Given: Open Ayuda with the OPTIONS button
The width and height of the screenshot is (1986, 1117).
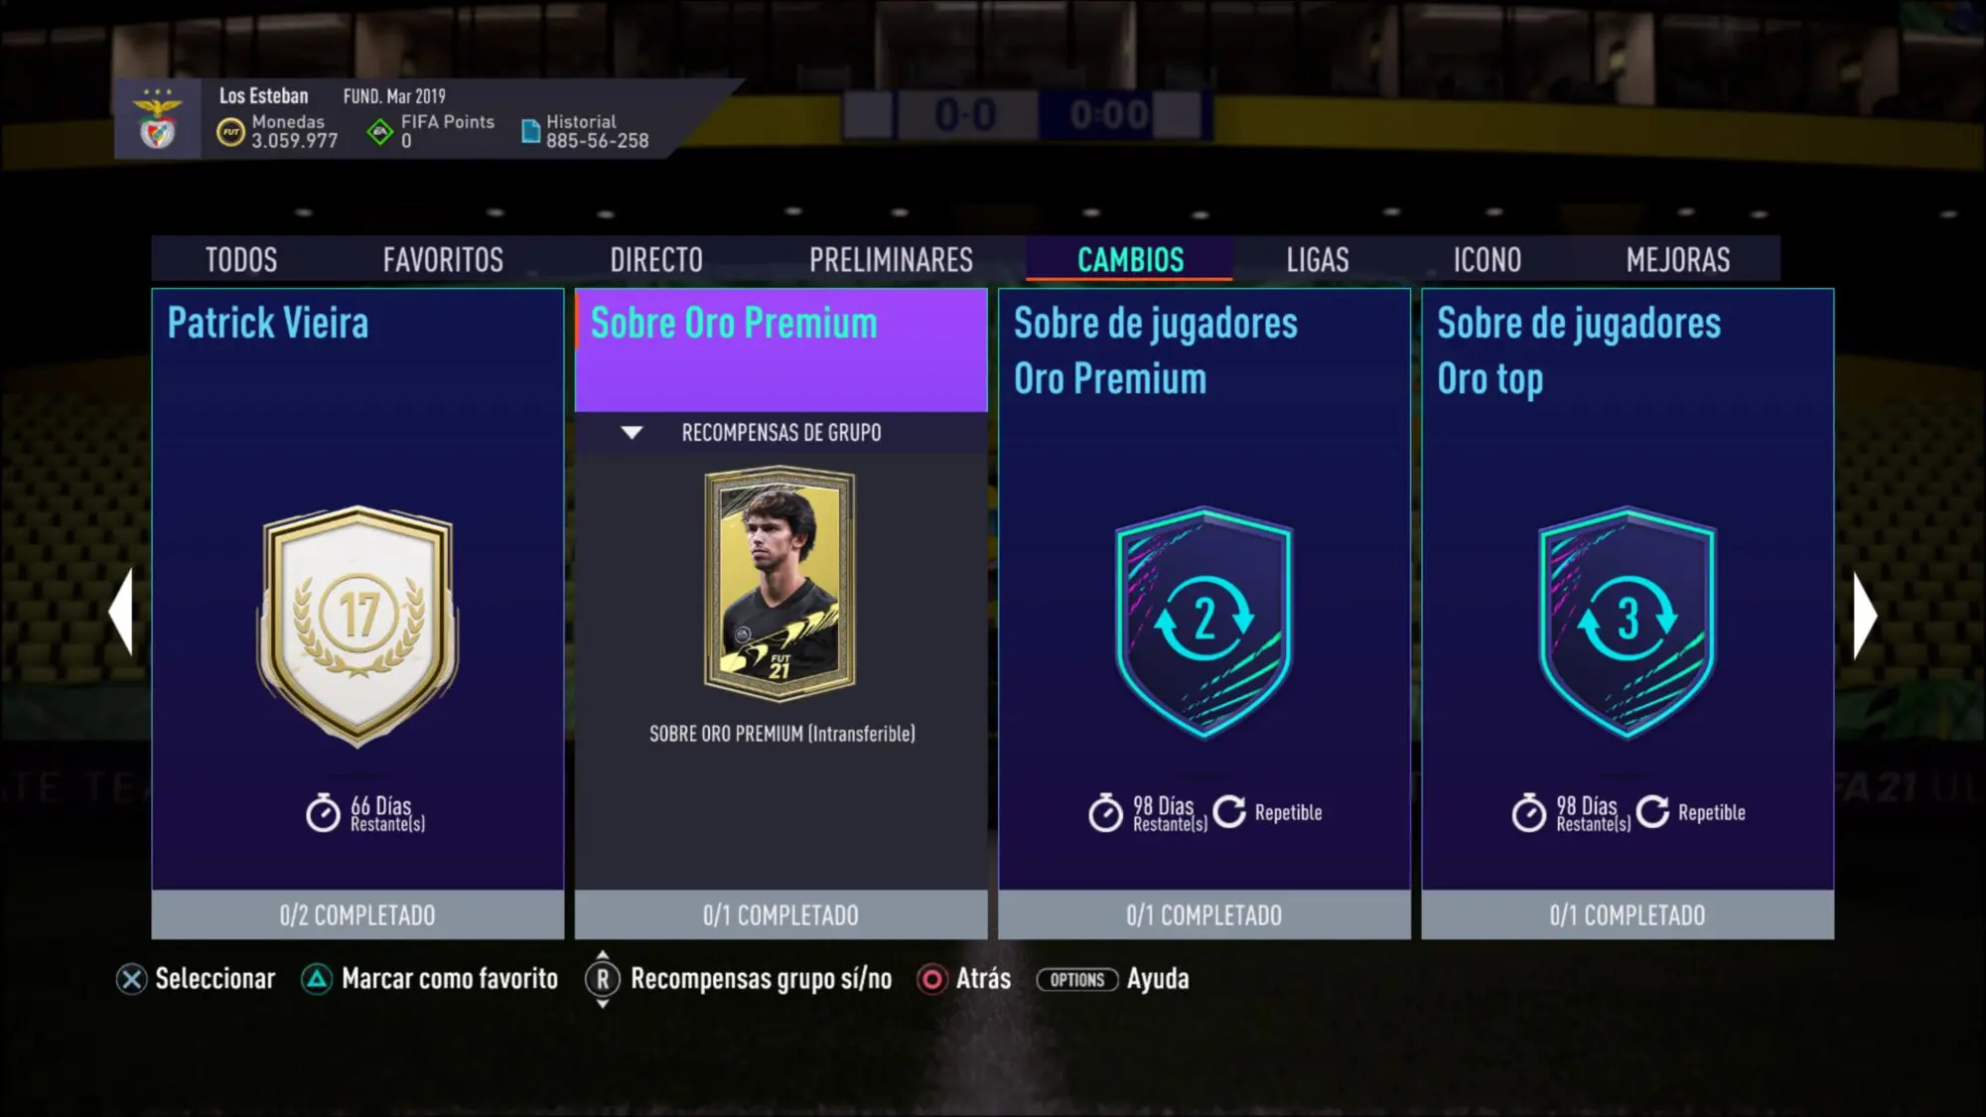Looking at the screenshot, I should [x=1077, y=980].
